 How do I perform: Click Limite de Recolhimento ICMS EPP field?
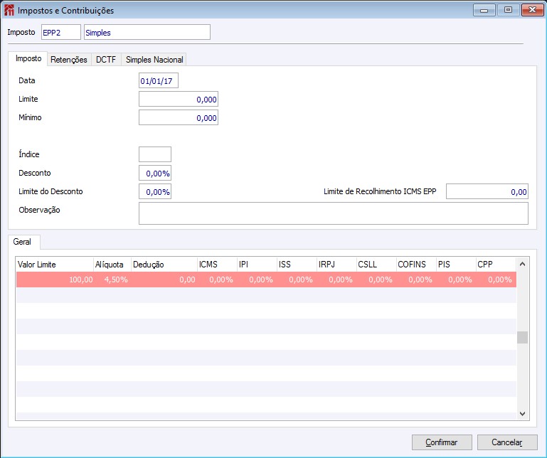pos(487,191)
